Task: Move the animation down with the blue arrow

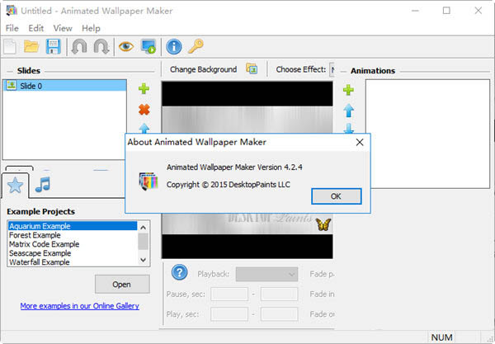Action: [x=348, y=128]
